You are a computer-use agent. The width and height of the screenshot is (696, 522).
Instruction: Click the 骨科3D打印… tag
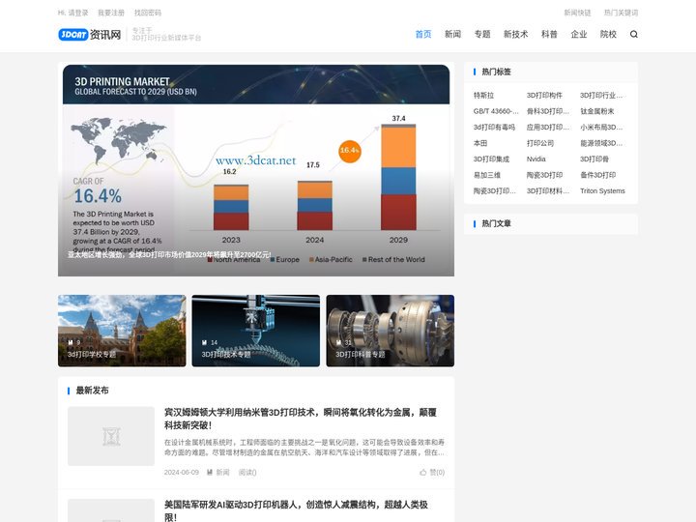coord(548,111)
